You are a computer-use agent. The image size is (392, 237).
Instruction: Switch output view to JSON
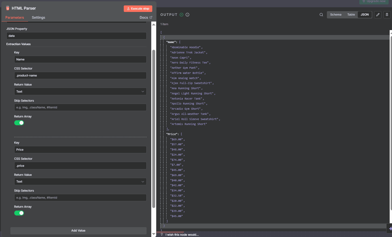[365, 15]
